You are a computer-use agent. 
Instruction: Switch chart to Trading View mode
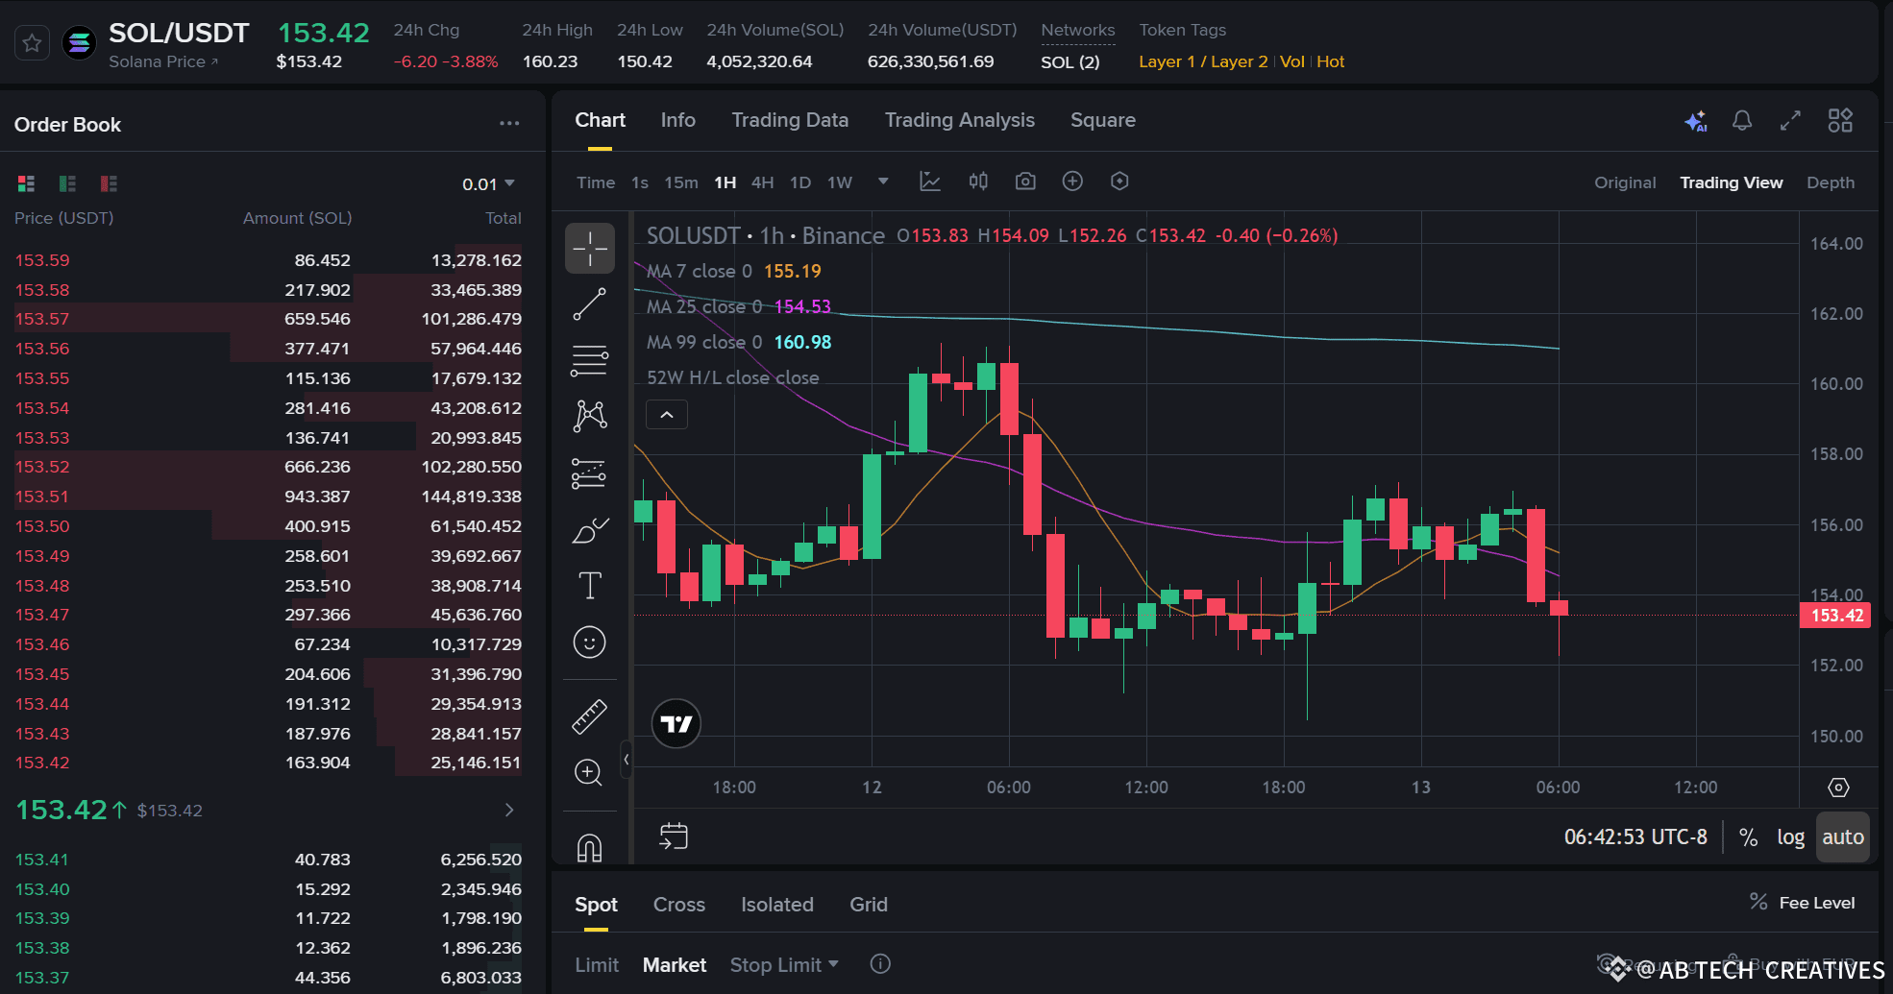tap(1732, 182)
